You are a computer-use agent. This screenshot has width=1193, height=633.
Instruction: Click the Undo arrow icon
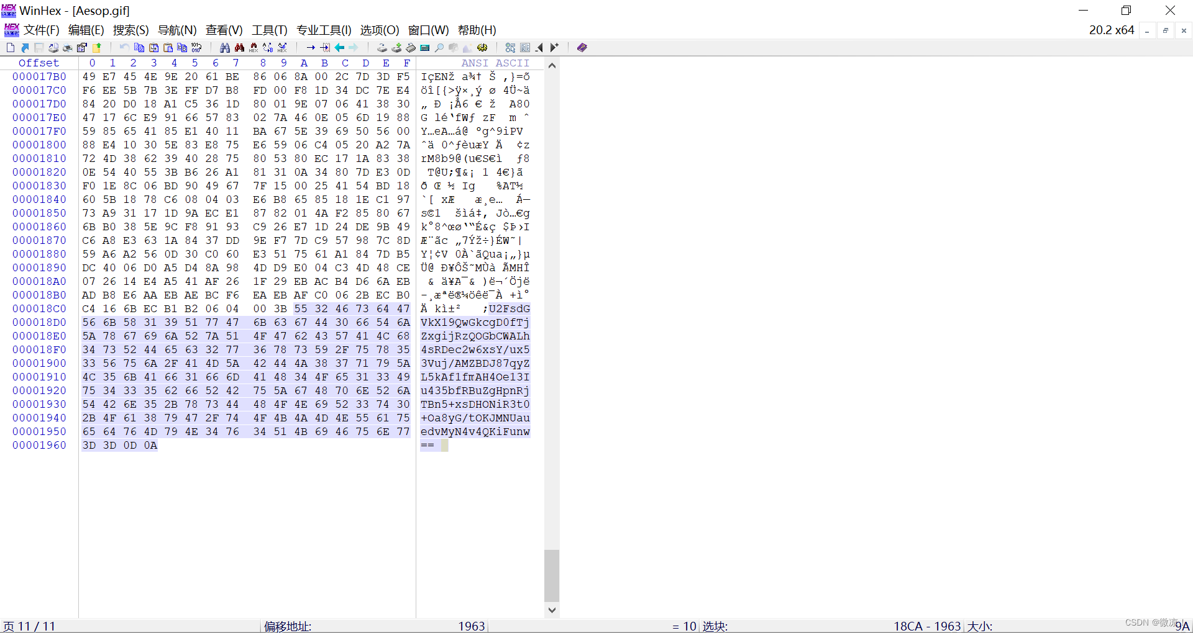124,47
